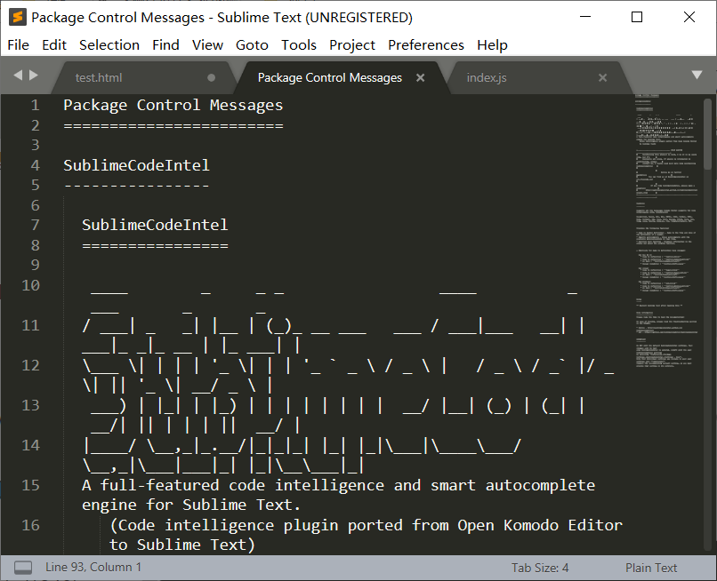Open the Edit menu

coord(54,44)
